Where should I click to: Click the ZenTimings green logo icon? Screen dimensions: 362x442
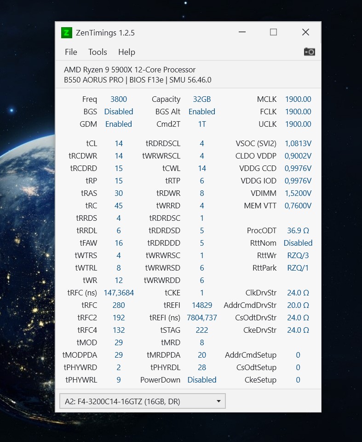tap(67, 33)
